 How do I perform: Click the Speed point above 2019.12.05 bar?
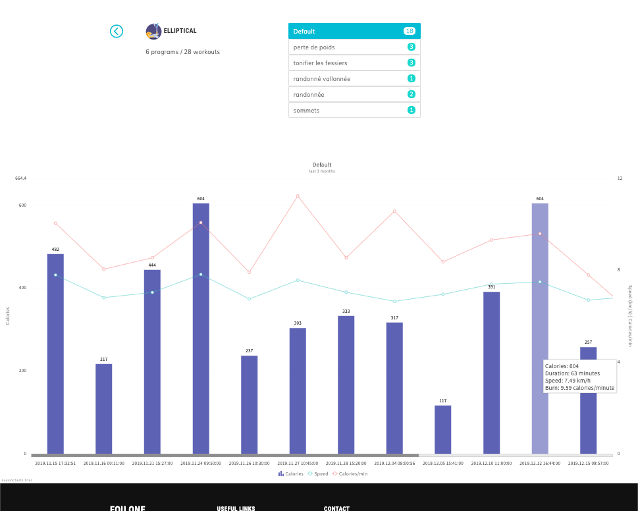pyautogui.click(x=443, y=294)
